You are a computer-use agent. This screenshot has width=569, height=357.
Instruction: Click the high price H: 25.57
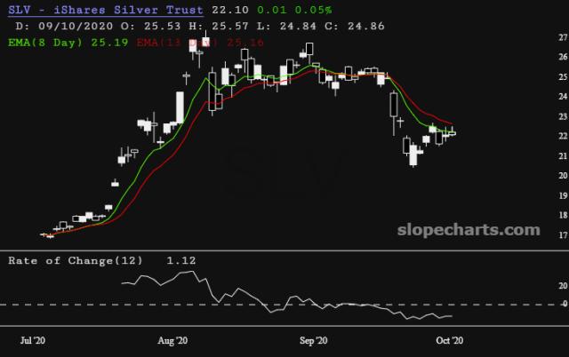coord(219,26)
